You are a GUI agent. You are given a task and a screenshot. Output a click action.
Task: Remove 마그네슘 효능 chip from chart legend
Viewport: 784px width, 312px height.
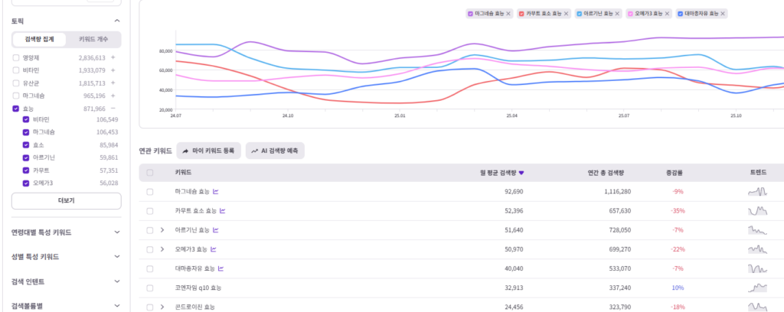(508, 14)
